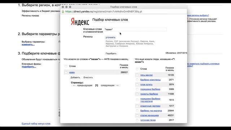Open the 'проекты барбекю' link

pyautogui.click(x=149, y=94)
